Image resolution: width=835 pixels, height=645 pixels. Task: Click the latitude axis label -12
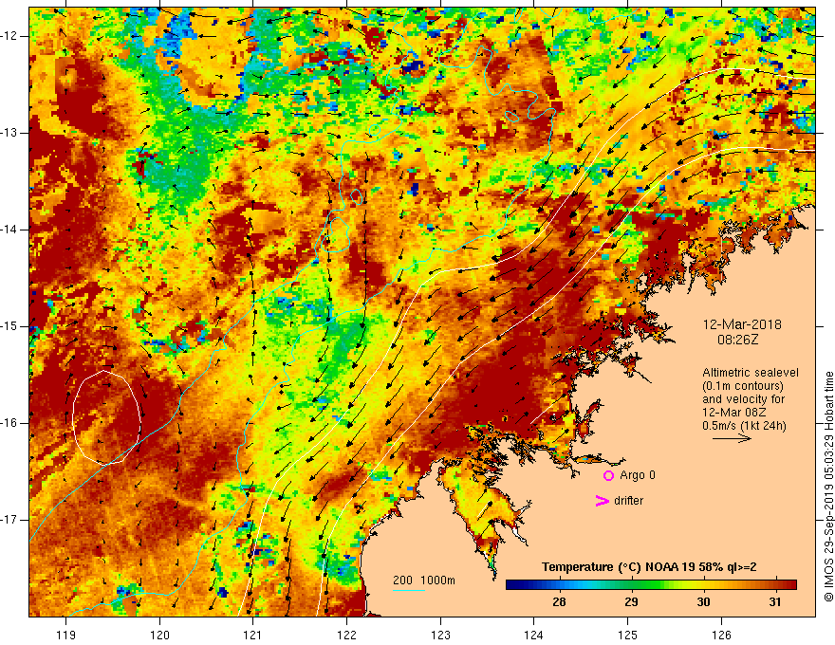pos(10,36)
